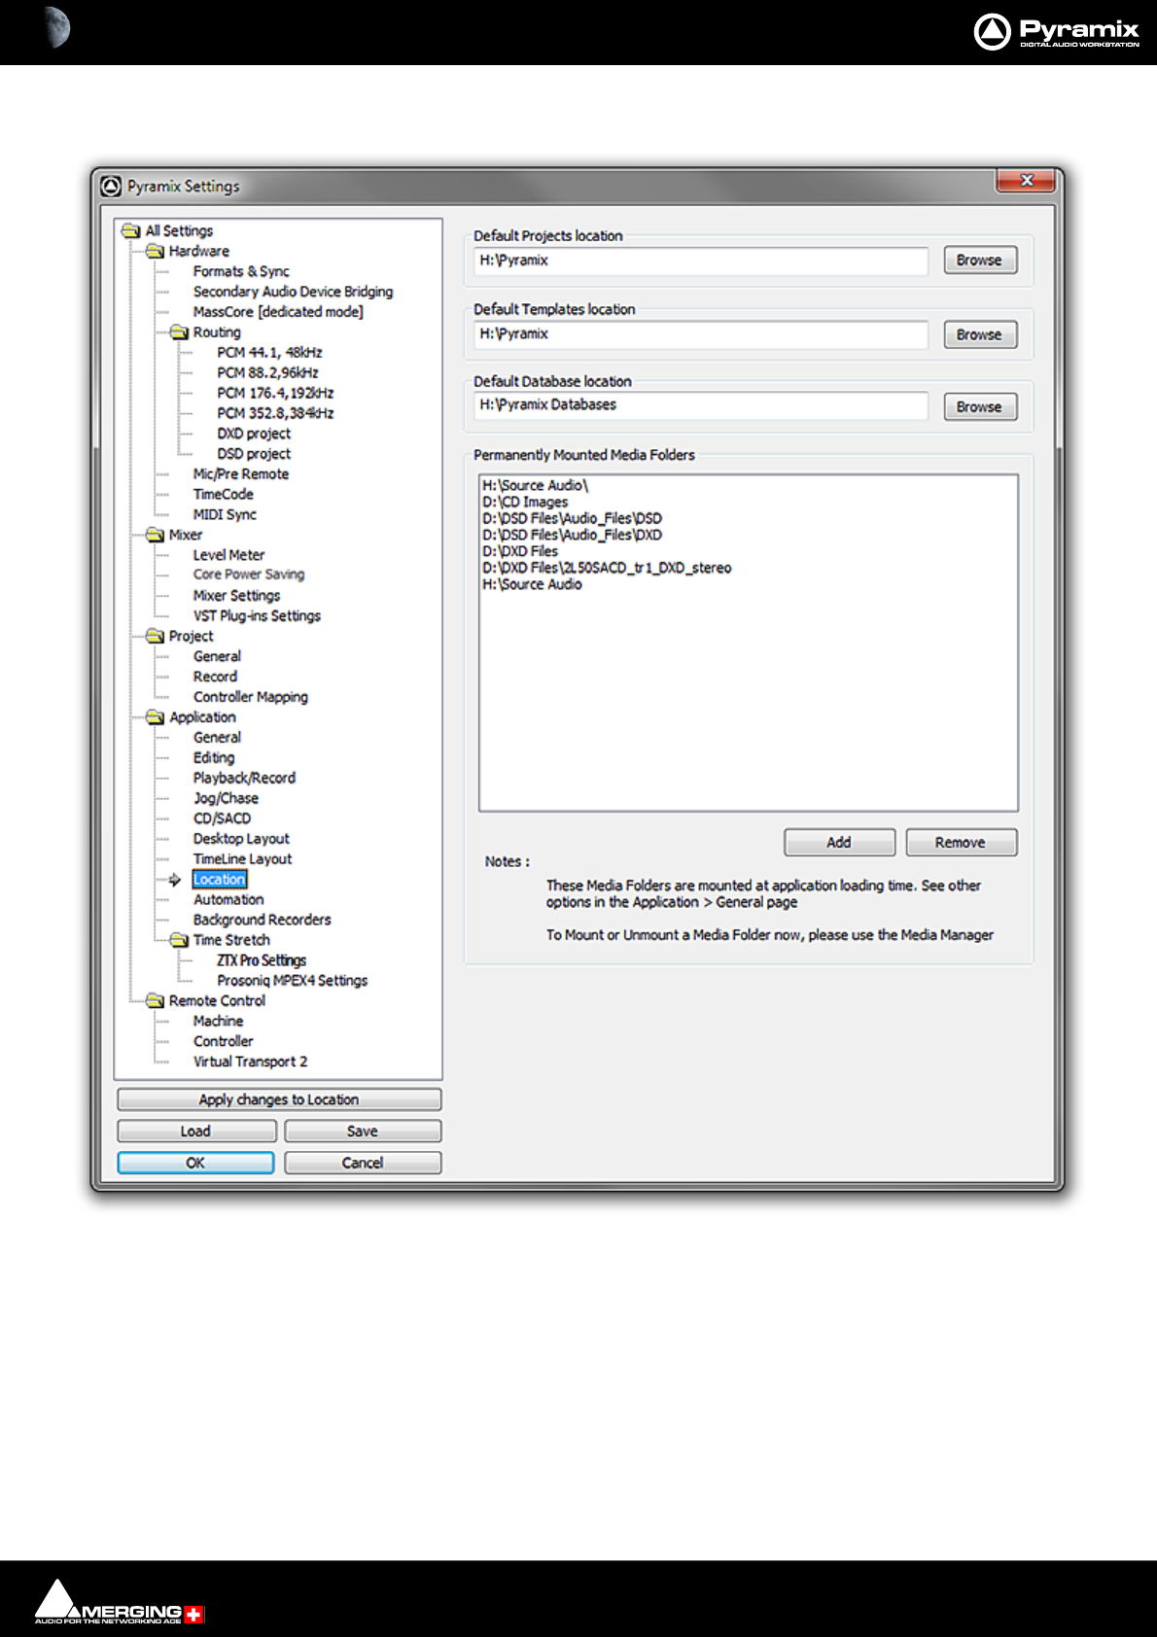Image resolution: width=1157 pixels, height=1637 pixels.
Task: Select MassCore [dedicated mode]
Action: [278, 312]
